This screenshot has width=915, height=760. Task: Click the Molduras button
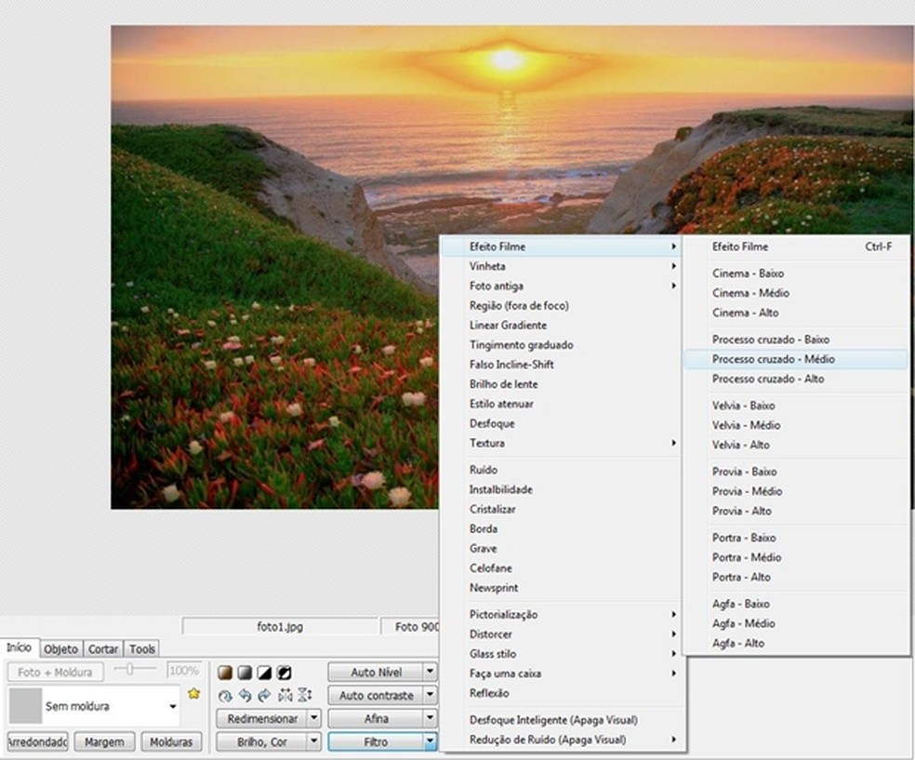[x=172, y=742]
